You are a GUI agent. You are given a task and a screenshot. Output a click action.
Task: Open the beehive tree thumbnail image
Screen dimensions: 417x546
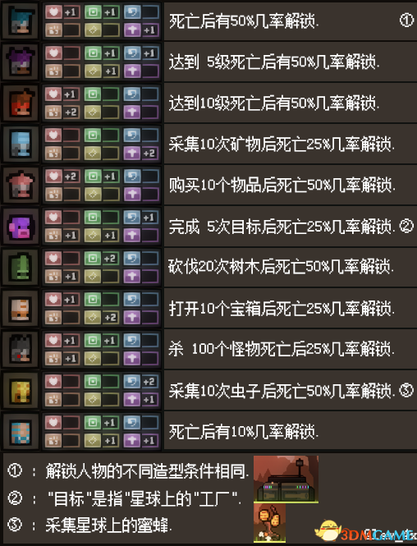pos(270,523)
